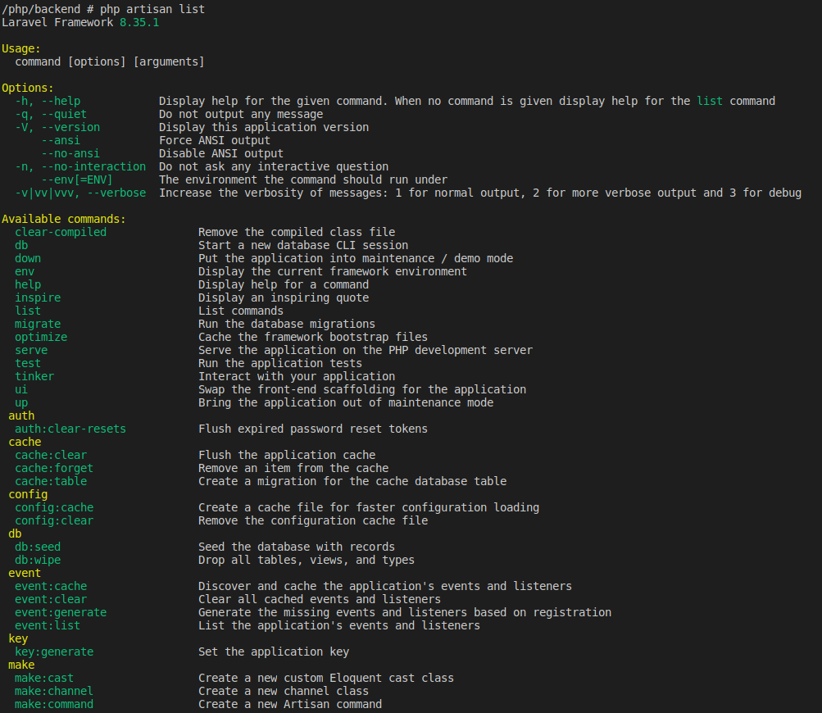This screenshot has height=713, width=822.
Task: Click the 'event:generate' command
Action: pos(61,612)
